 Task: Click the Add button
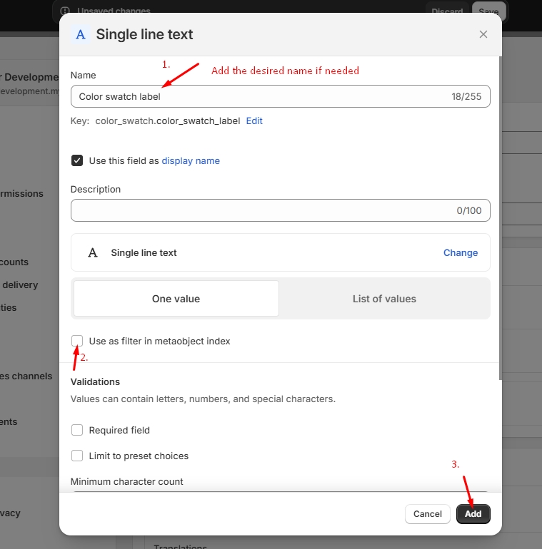pyautogui.click(x=473, y=514)
